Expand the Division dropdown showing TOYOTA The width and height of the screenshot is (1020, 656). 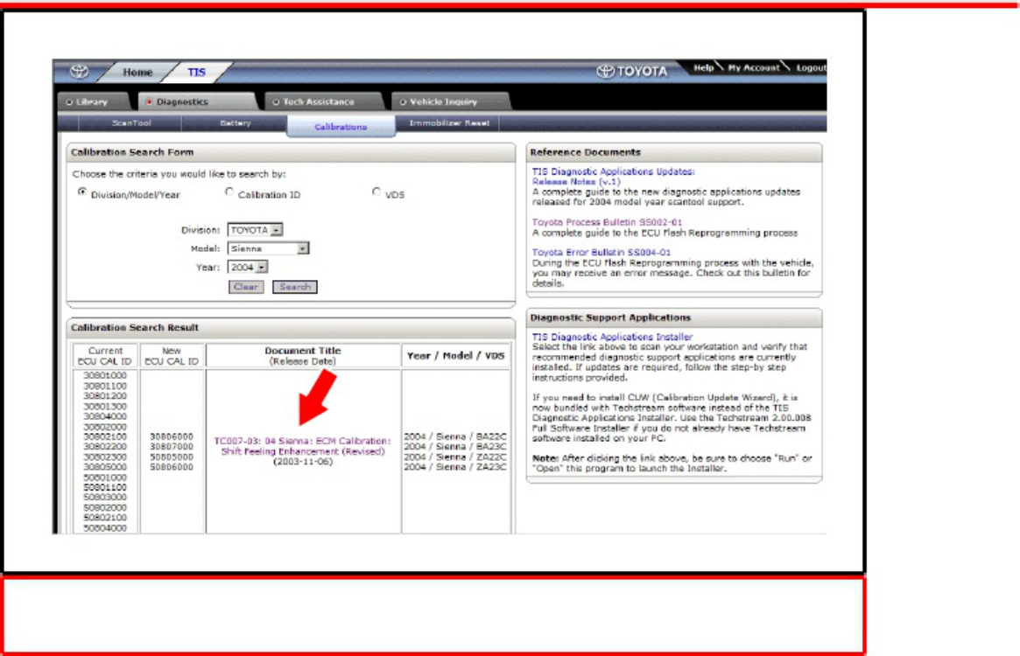click(255, 230)
